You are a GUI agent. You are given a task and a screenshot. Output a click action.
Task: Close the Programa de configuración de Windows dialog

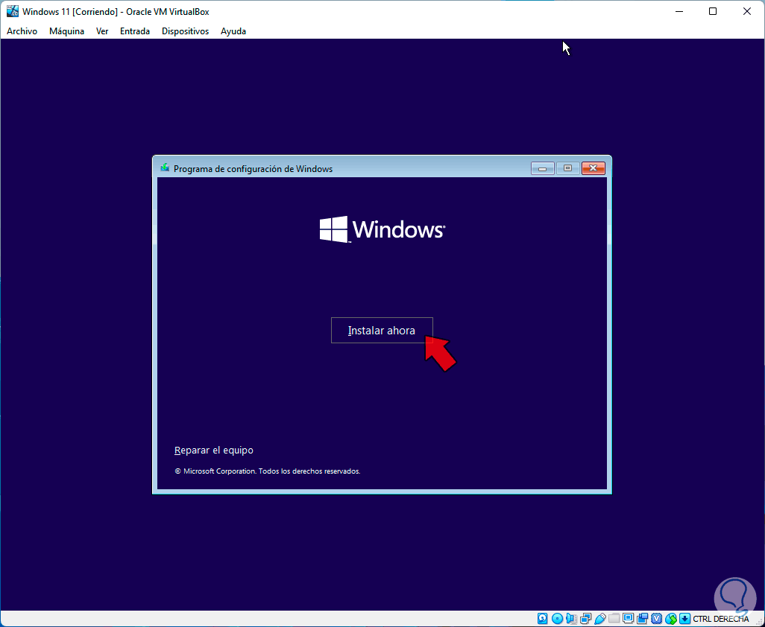click(594, 168)
